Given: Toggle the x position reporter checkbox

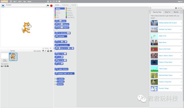Looking at the screenshot, I should click(x=55, y=79).
